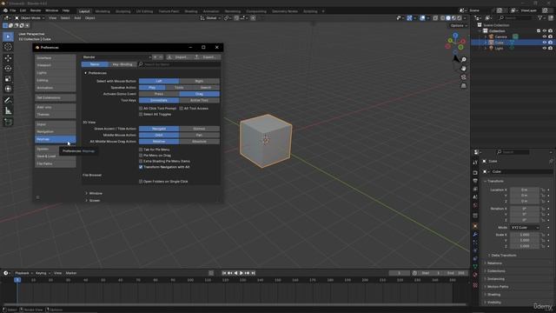This screenshot has width=556, height=313.
Task: Open the Blender keymap preset dropdown
Action: click(x=116, y=57)
